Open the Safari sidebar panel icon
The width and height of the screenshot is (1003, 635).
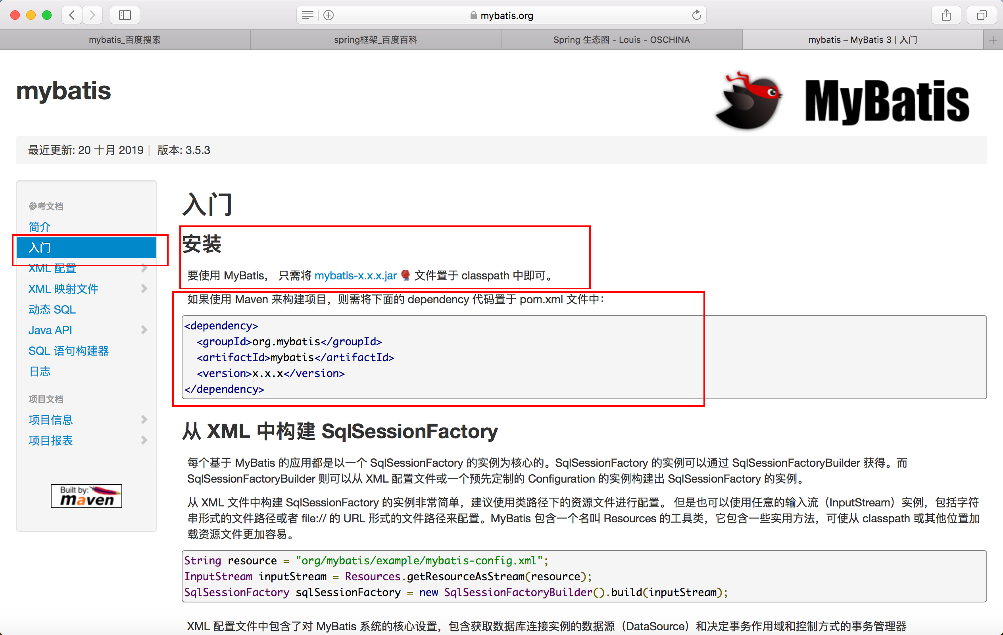125,15
